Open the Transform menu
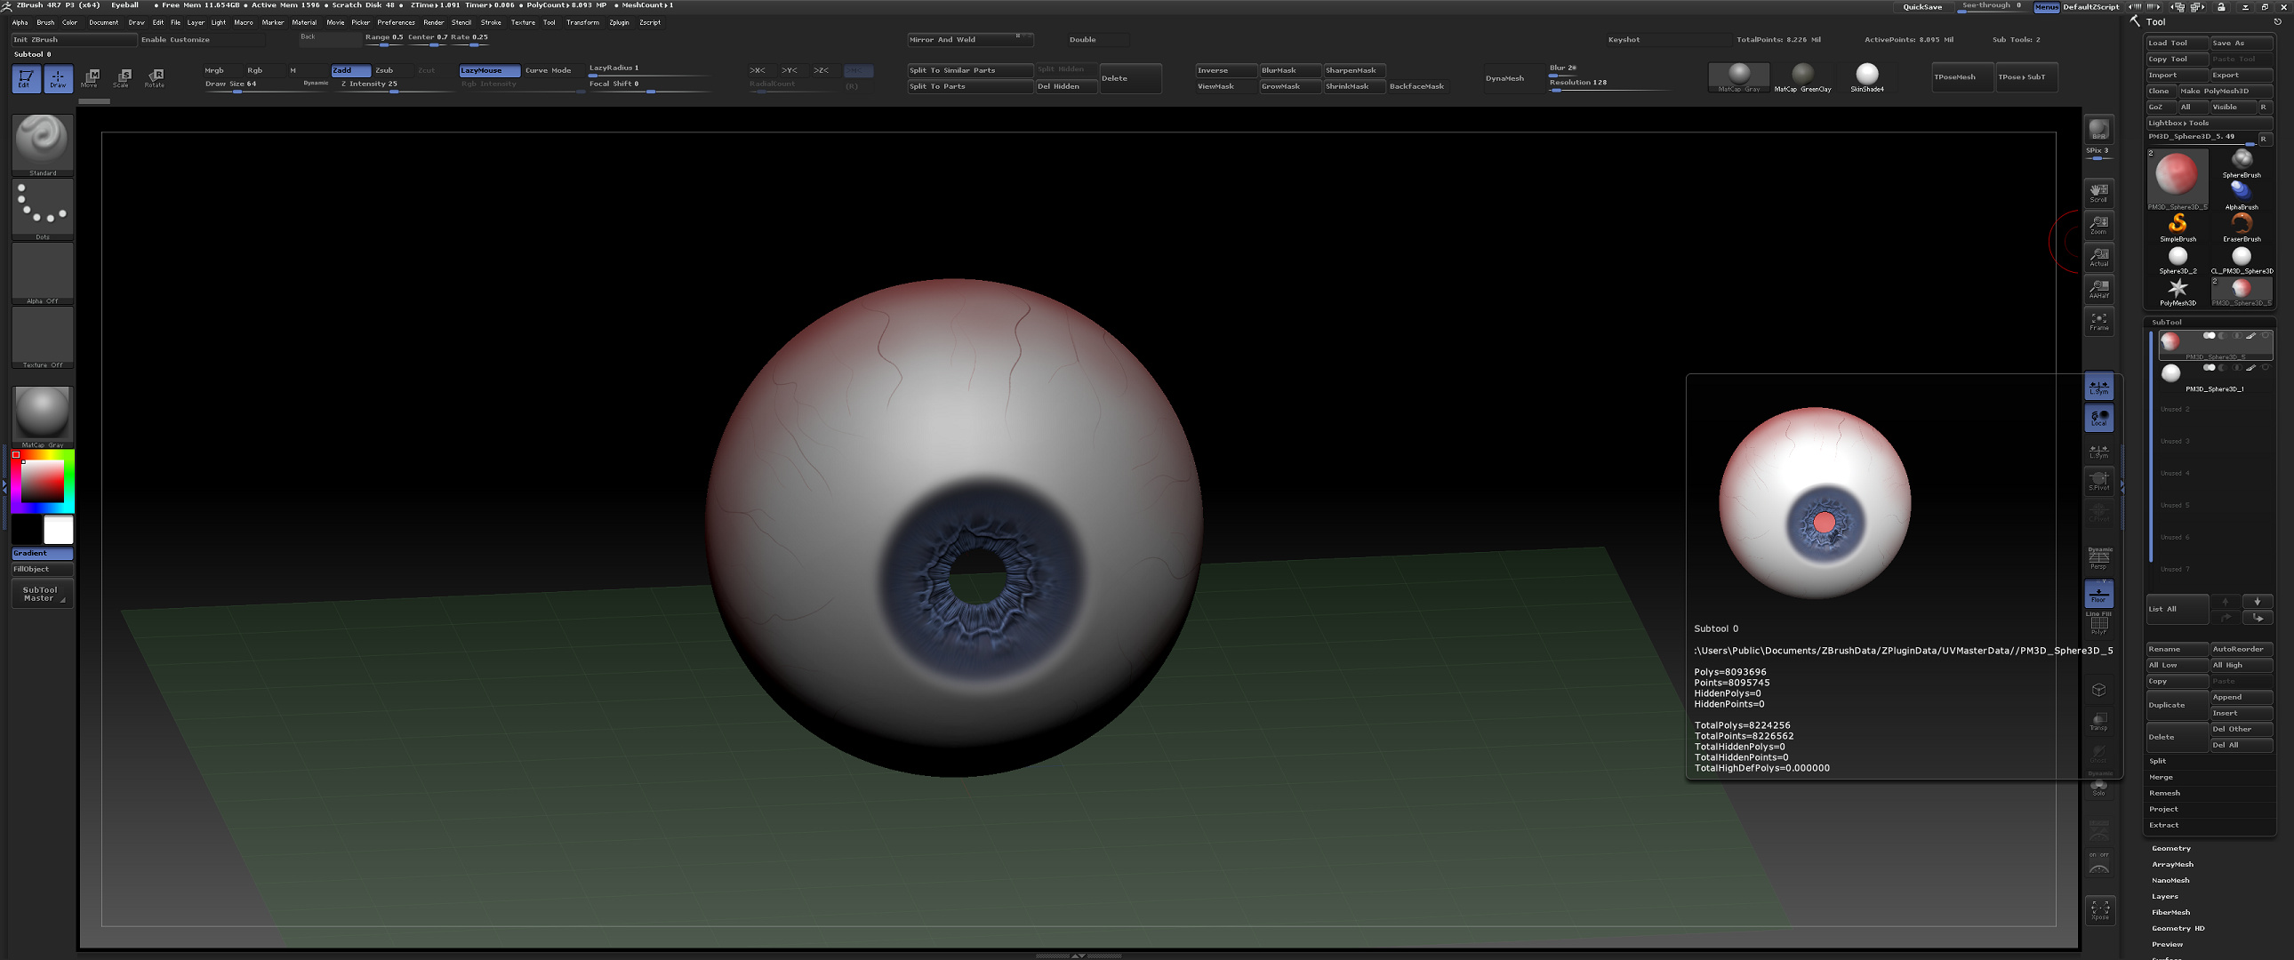The height and width of the screenshot is (960, 2294). coord(582,22)
